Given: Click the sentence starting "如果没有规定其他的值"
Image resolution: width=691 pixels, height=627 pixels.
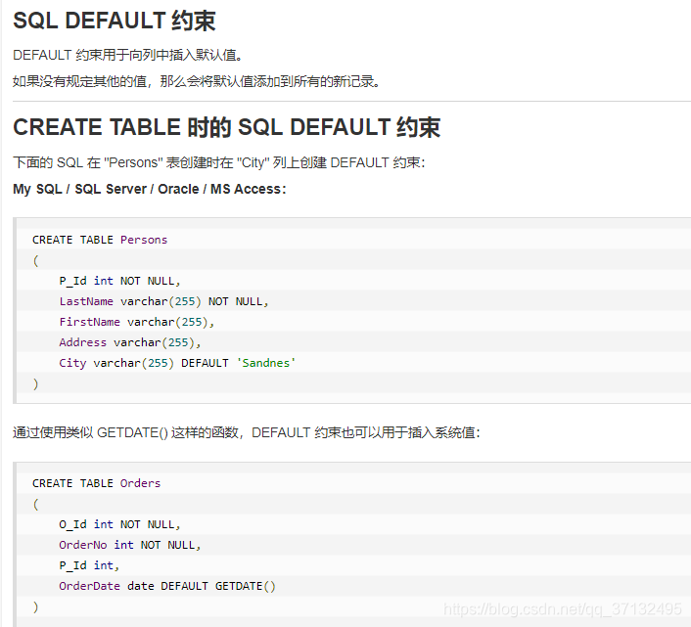Looking at the screenshot, I should tap(197, 81).
